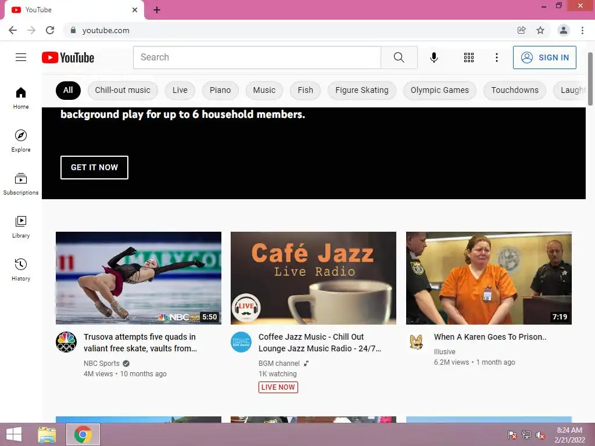
Task: Click the network tray icon
Action: click(x=526, y=435)
